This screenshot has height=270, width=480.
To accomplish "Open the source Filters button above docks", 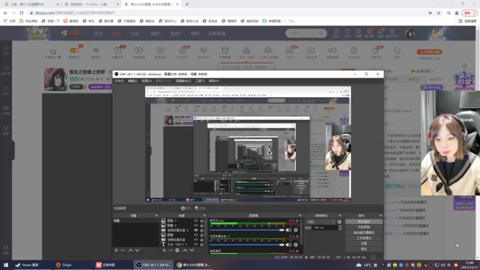I will coord(200,208).
